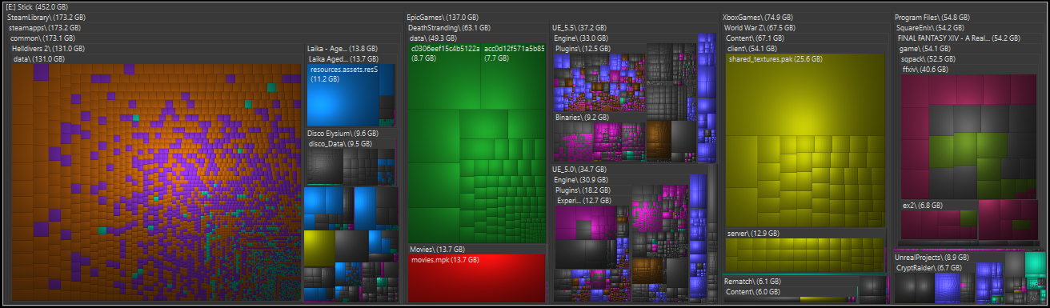Click Movies\ (13.7 GB) folder header
The image size is (1050, 308).
(437, 249)
